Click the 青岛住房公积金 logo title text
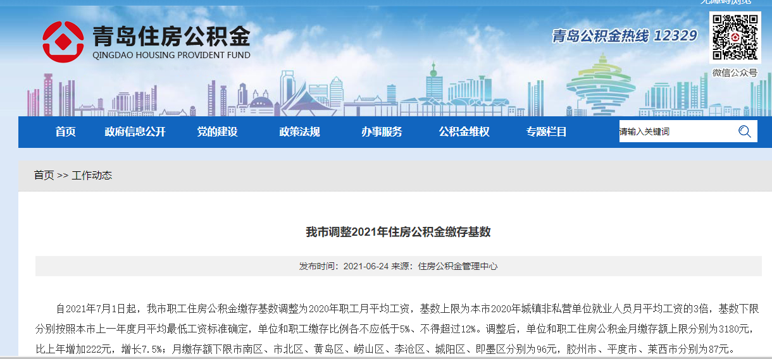This screenshot has width=772, height=359. (x=171, y=35)
